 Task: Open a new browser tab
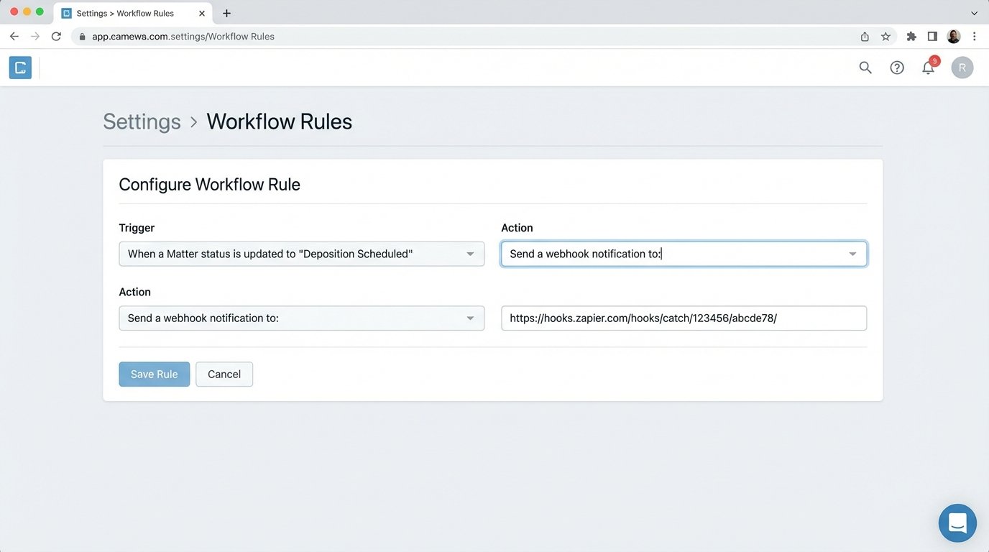(226, 13)
